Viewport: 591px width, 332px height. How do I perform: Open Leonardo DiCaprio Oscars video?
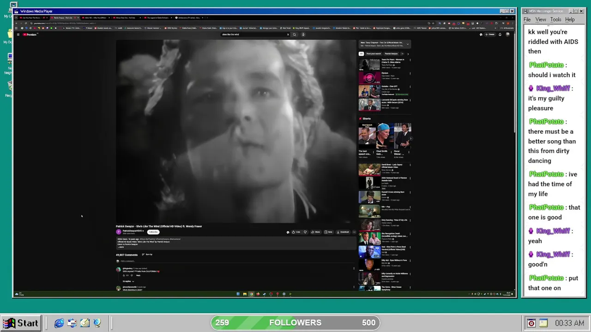pyautogui.click(x=369, y=104)
